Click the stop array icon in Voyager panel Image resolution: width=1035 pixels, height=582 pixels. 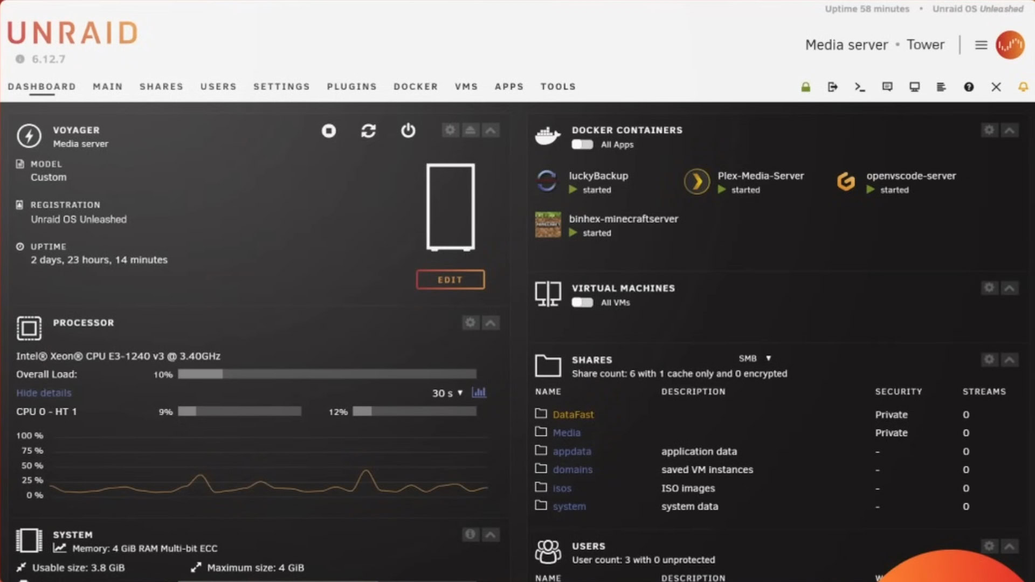tap(329, 131)
